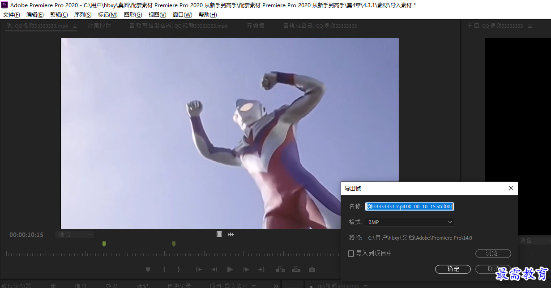This screenshot has width=551, height=288.
Task: Play the source clip
Action: click(230, 270)
